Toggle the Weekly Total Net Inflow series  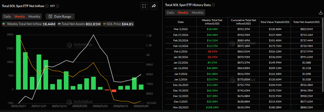[29, 24]
